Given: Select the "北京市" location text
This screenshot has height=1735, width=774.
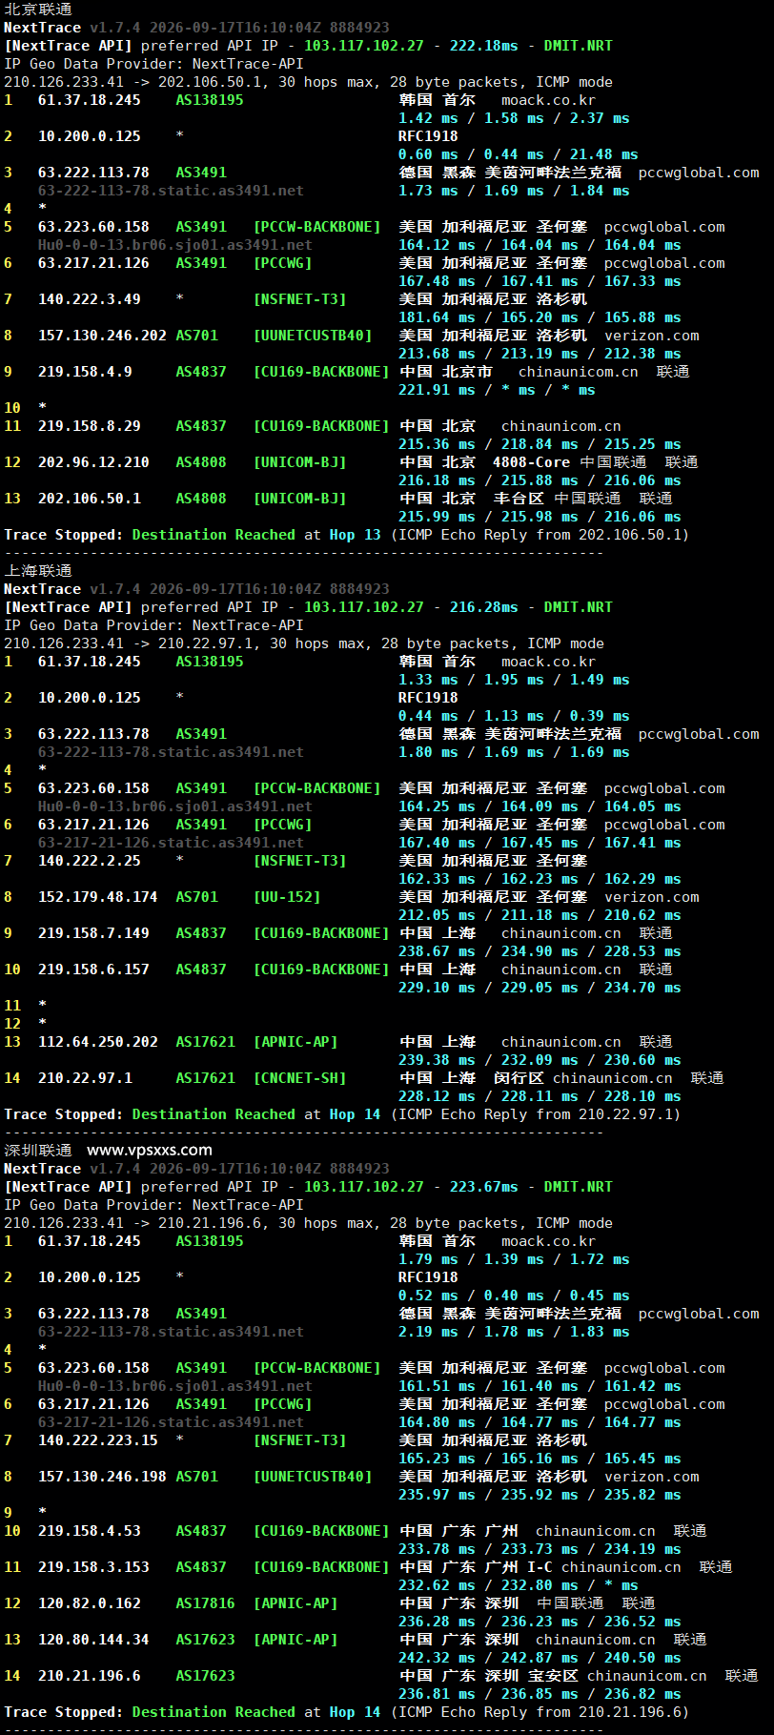Looking at the screenshot, I should tap(467, 372).
